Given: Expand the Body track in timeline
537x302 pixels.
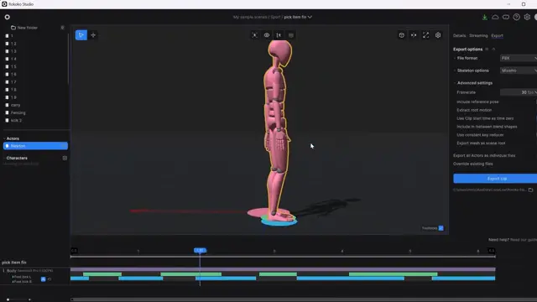Looking at the screenshot, I should (x=3, y=270).
